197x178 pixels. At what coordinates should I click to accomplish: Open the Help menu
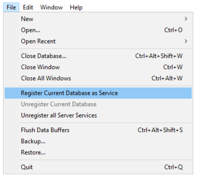[76, 7]
